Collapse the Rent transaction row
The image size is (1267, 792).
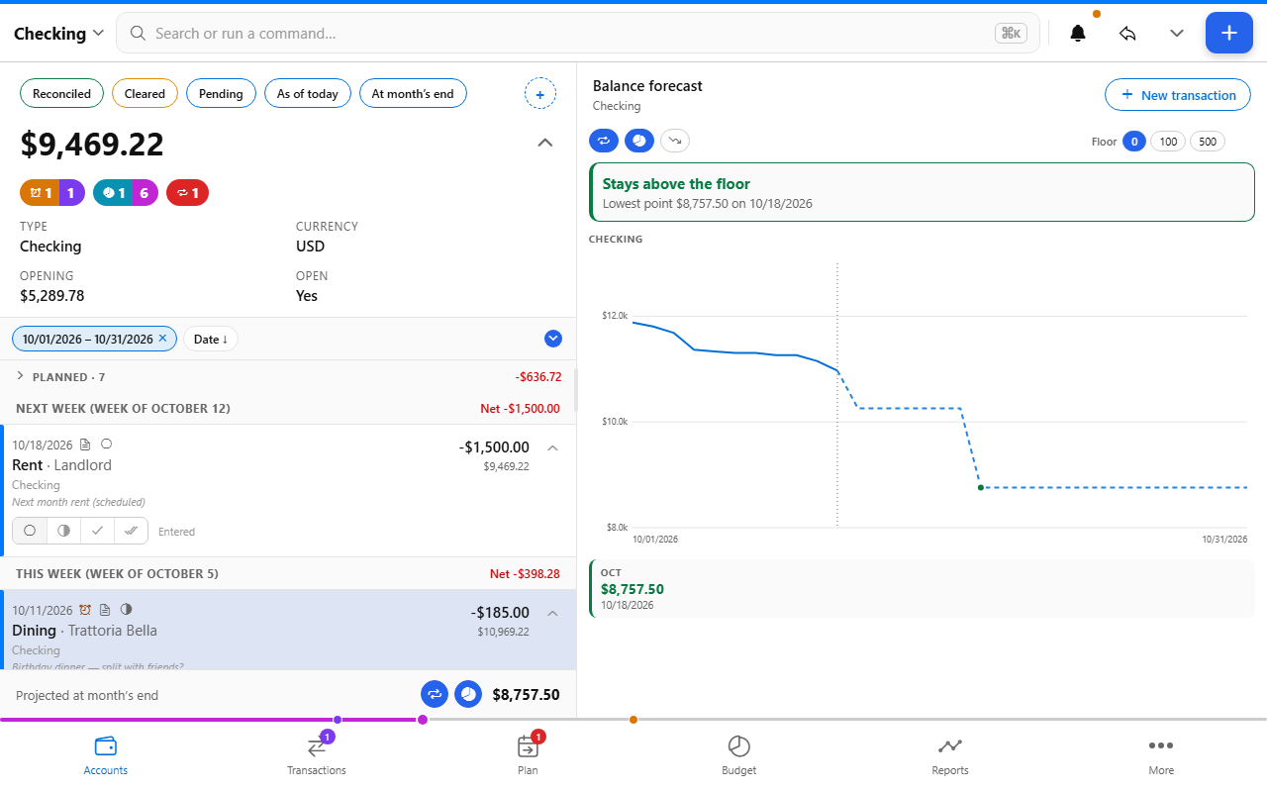tap(553, 447)
